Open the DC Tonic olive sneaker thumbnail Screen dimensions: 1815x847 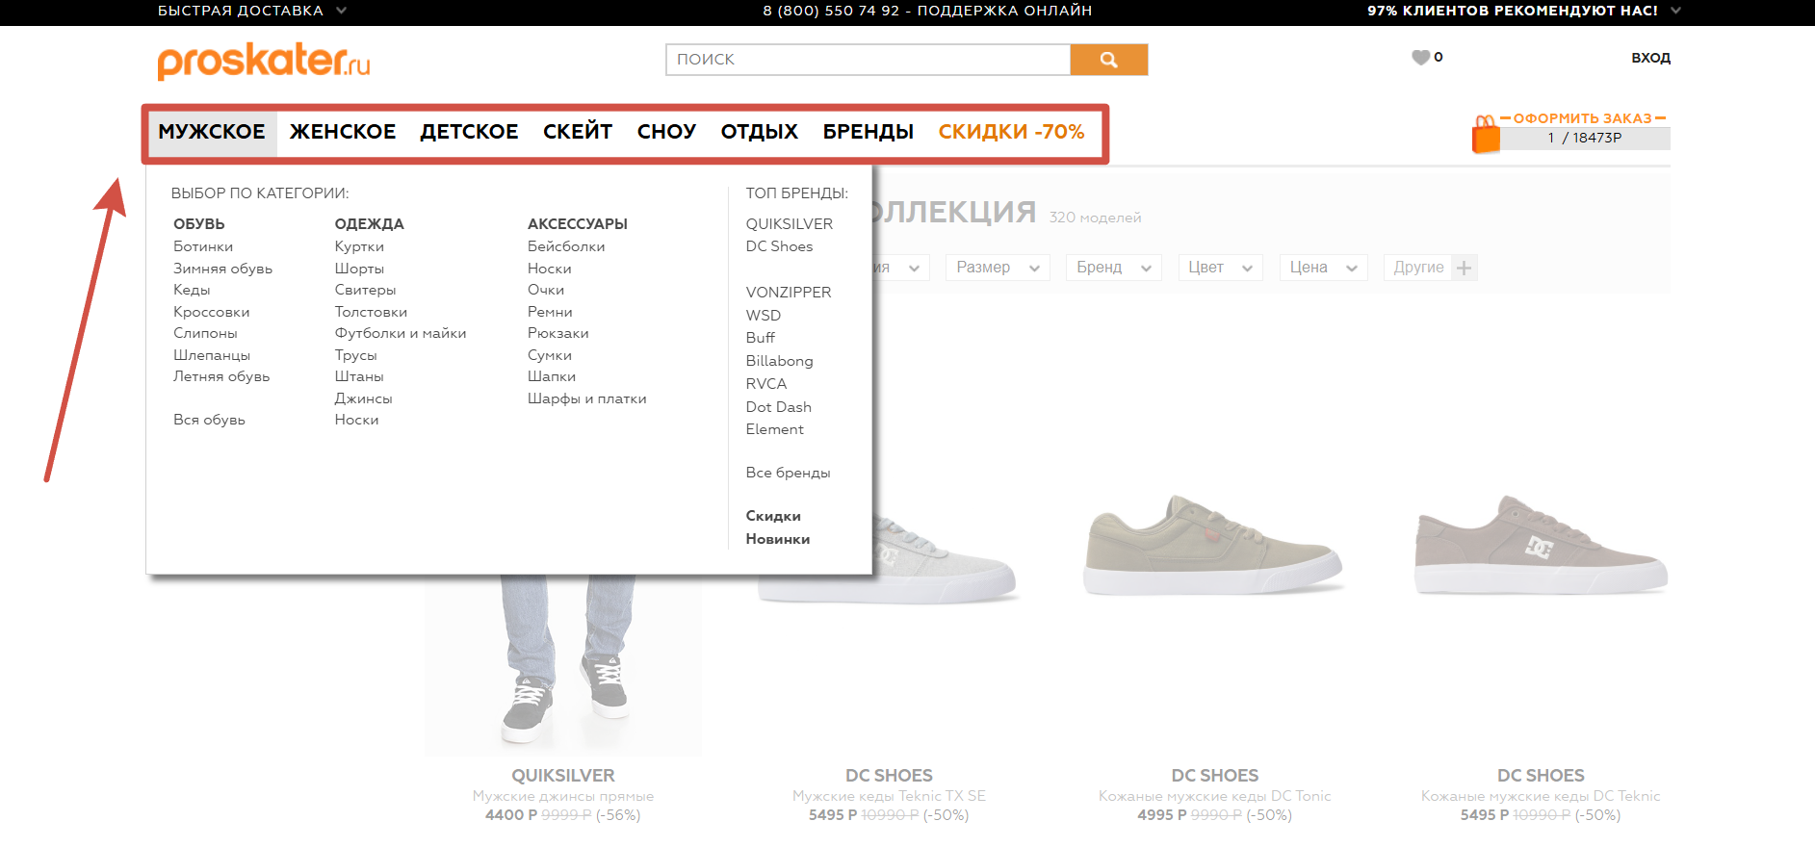click(1213, 546)
